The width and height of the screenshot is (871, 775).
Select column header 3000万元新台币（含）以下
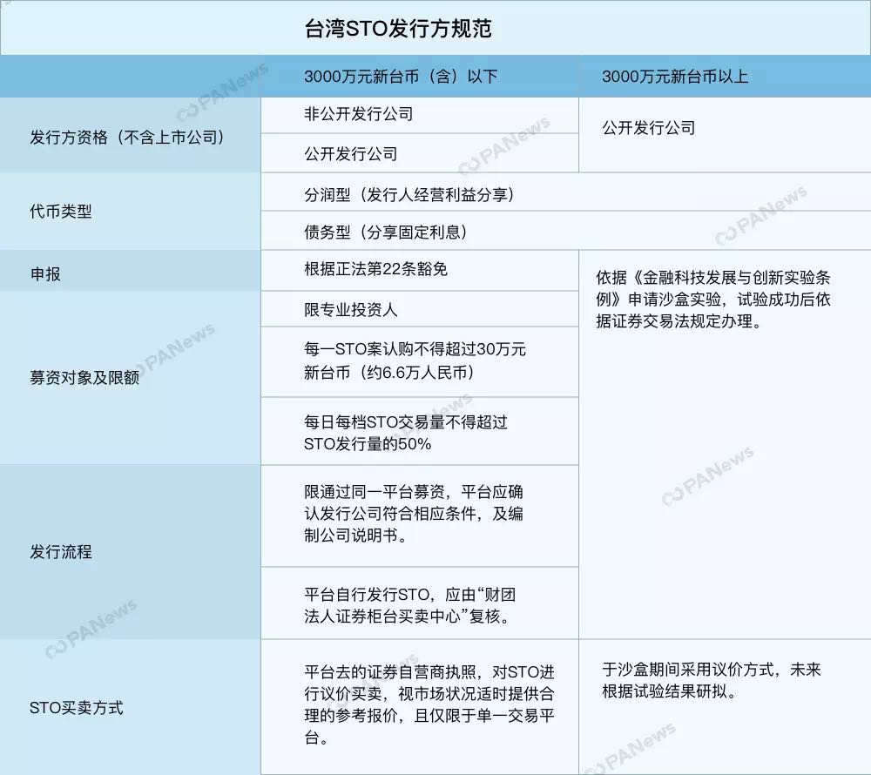point(401,77)
